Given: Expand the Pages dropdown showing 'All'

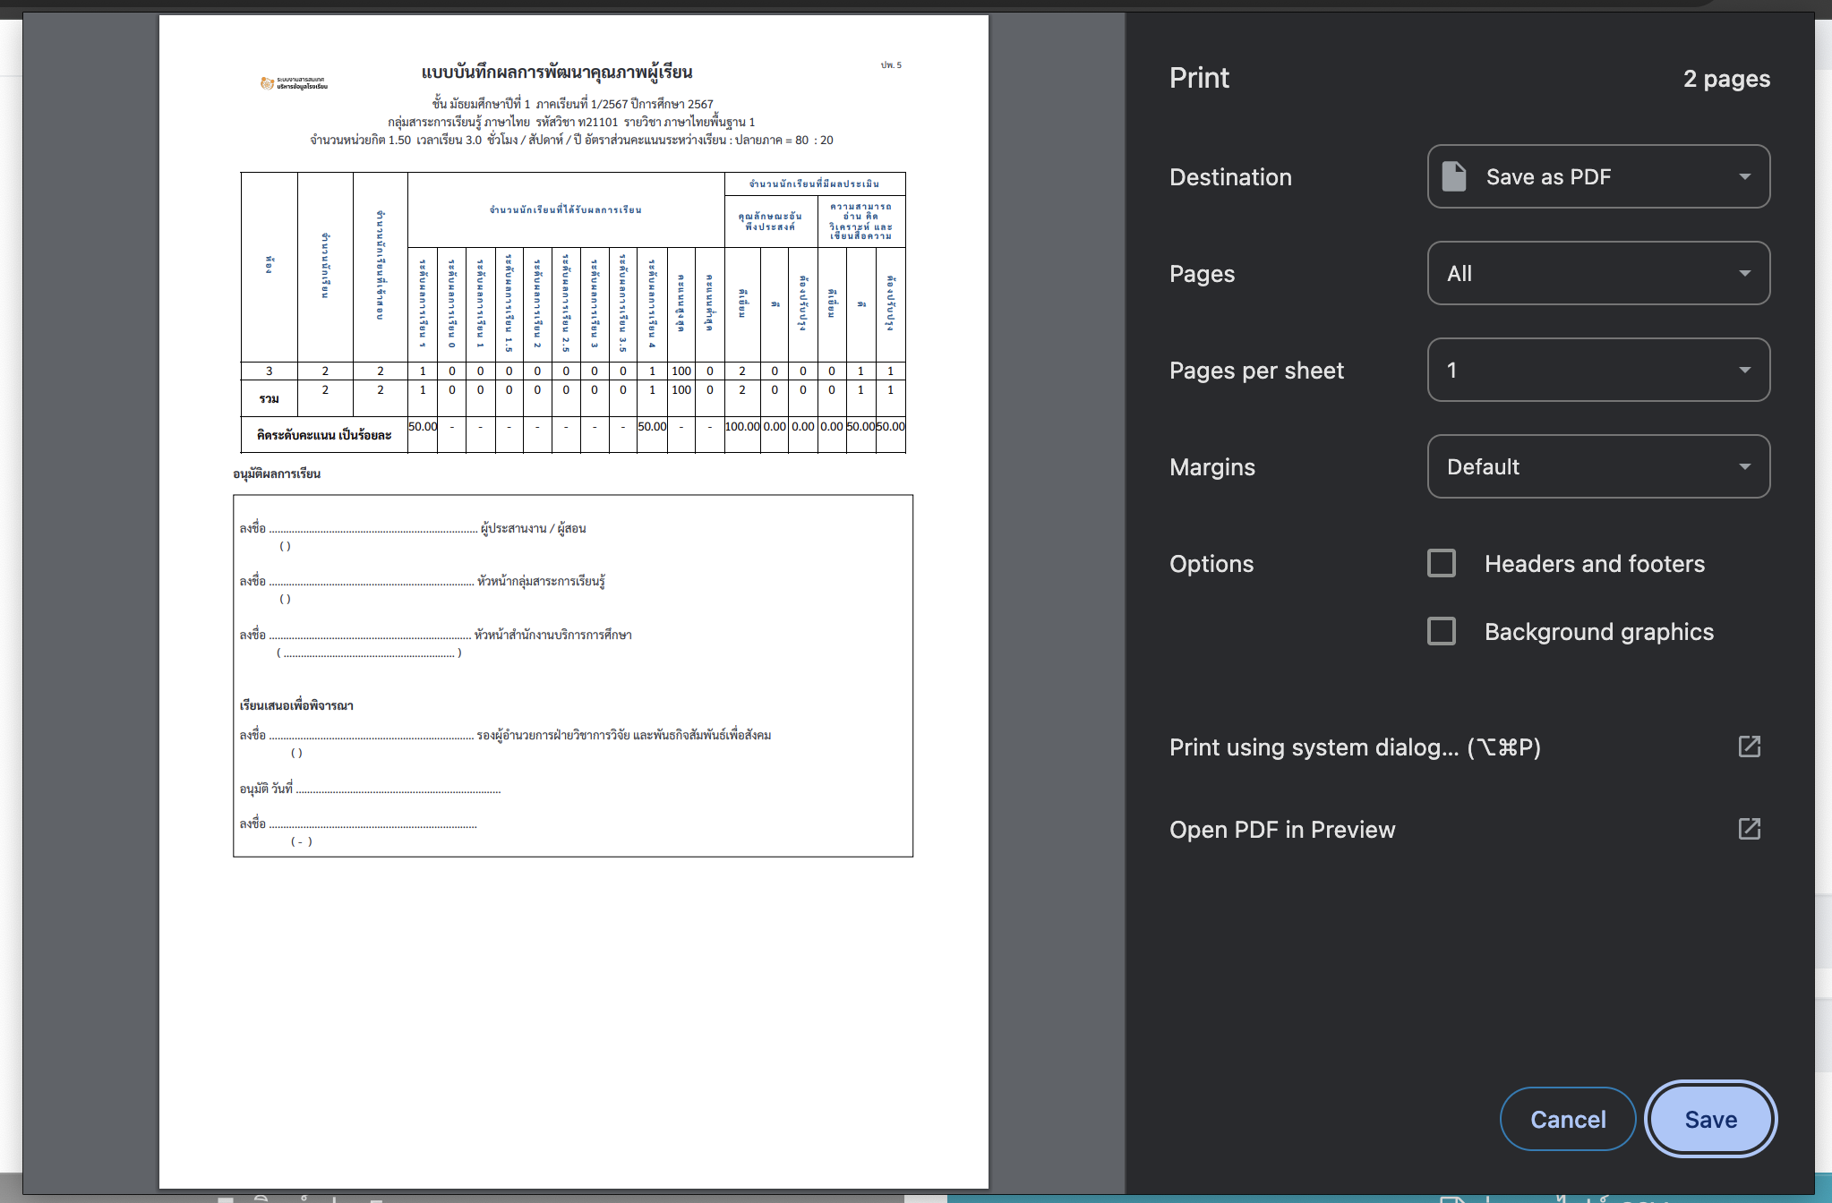Looking at the screenshot, I should pyautogui.click(x=1597, y=273).
